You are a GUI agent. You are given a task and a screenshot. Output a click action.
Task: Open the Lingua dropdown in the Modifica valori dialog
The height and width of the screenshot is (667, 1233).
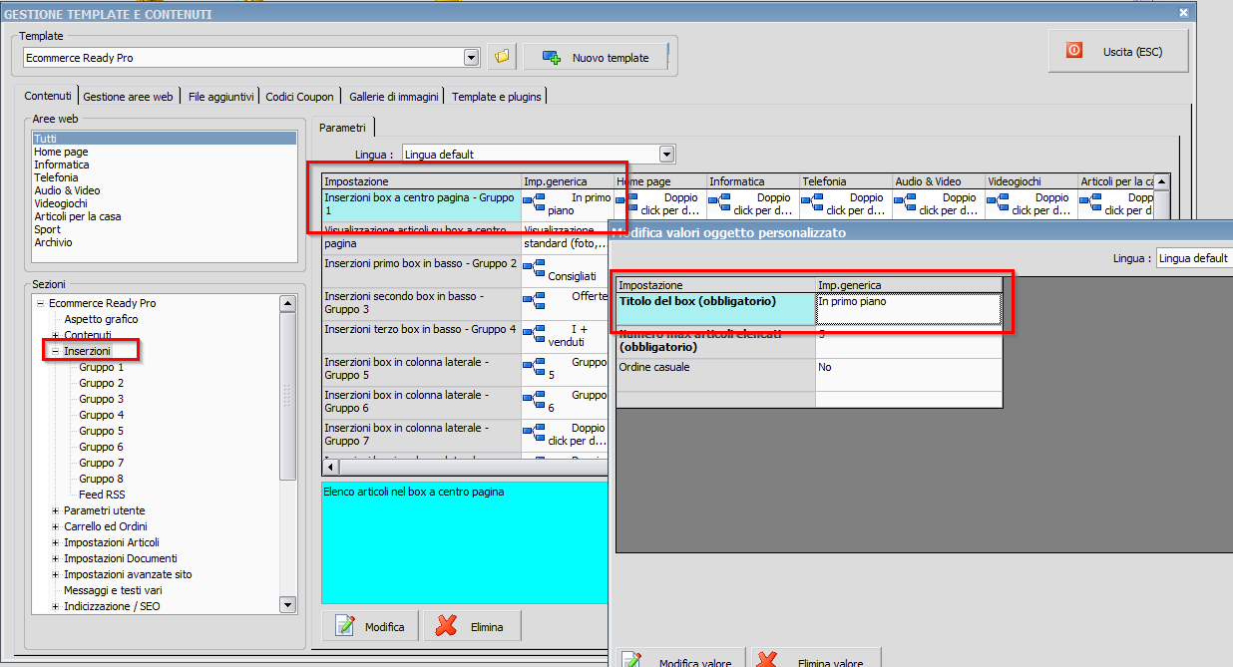click(x=1195, y=258)
